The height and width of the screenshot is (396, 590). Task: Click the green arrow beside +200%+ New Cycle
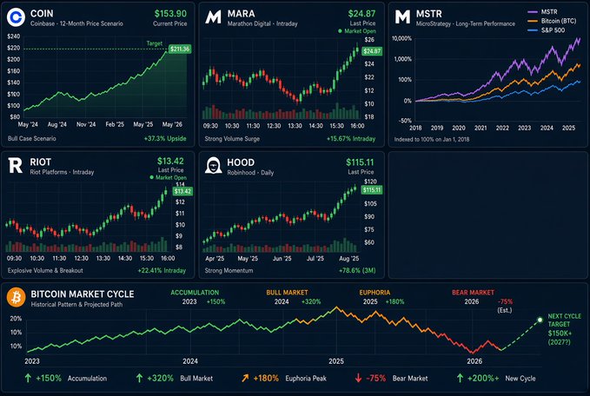[460, 378]
